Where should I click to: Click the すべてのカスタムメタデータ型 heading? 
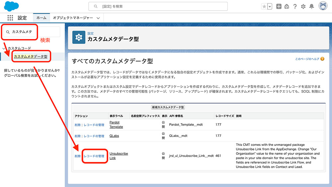[x=113, y=61]
